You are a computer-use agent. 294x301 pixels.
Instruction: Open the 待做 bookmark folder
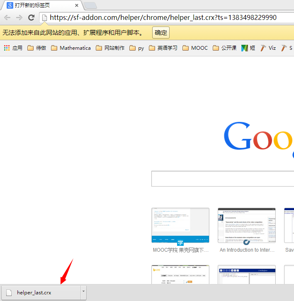(x=36, y=48)
